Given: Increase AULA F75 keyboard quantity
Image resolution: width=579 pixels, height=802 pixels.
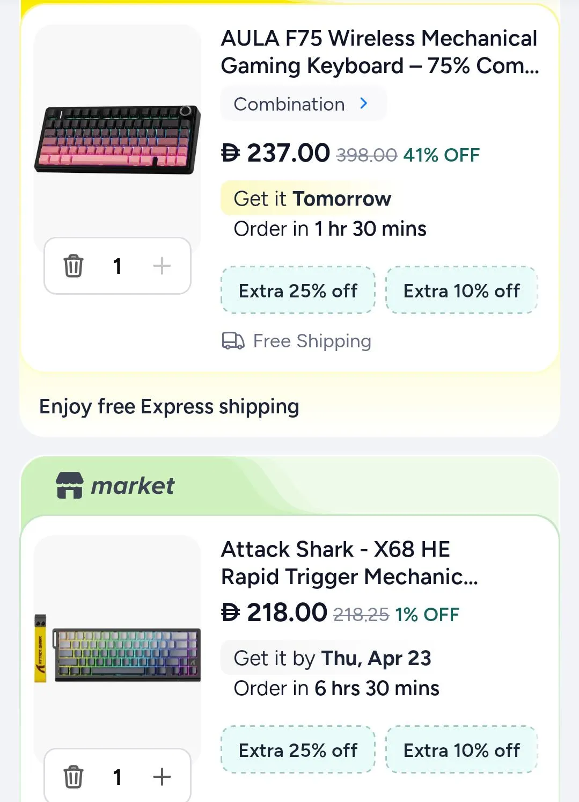Looking at the screenshot, I should coord(162,266).
